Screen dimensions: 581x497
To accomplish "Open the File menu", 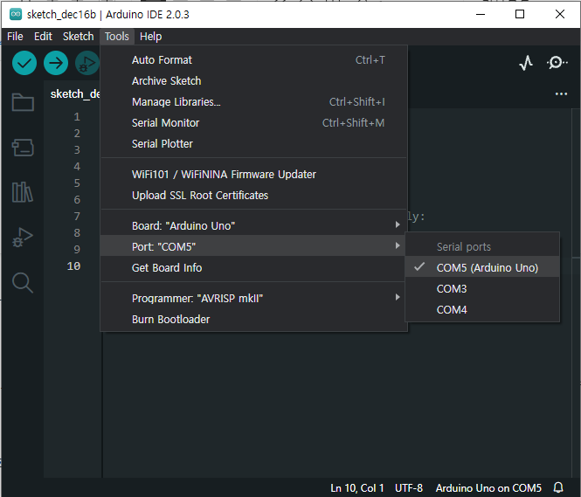I will [15, 37].
